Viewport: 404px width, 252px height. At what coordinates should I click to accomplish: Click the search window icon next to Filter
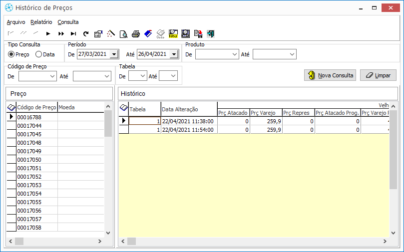pos(185,34)
